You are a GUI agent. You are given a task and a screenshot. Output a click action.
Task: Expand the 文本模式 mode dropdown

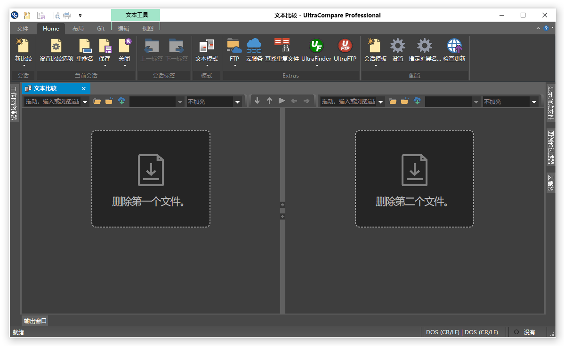click(207, 65)
